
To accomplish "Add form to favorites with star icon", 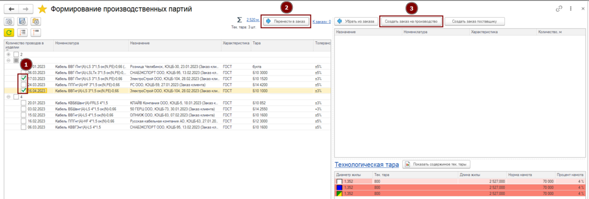I will [43, 9].
